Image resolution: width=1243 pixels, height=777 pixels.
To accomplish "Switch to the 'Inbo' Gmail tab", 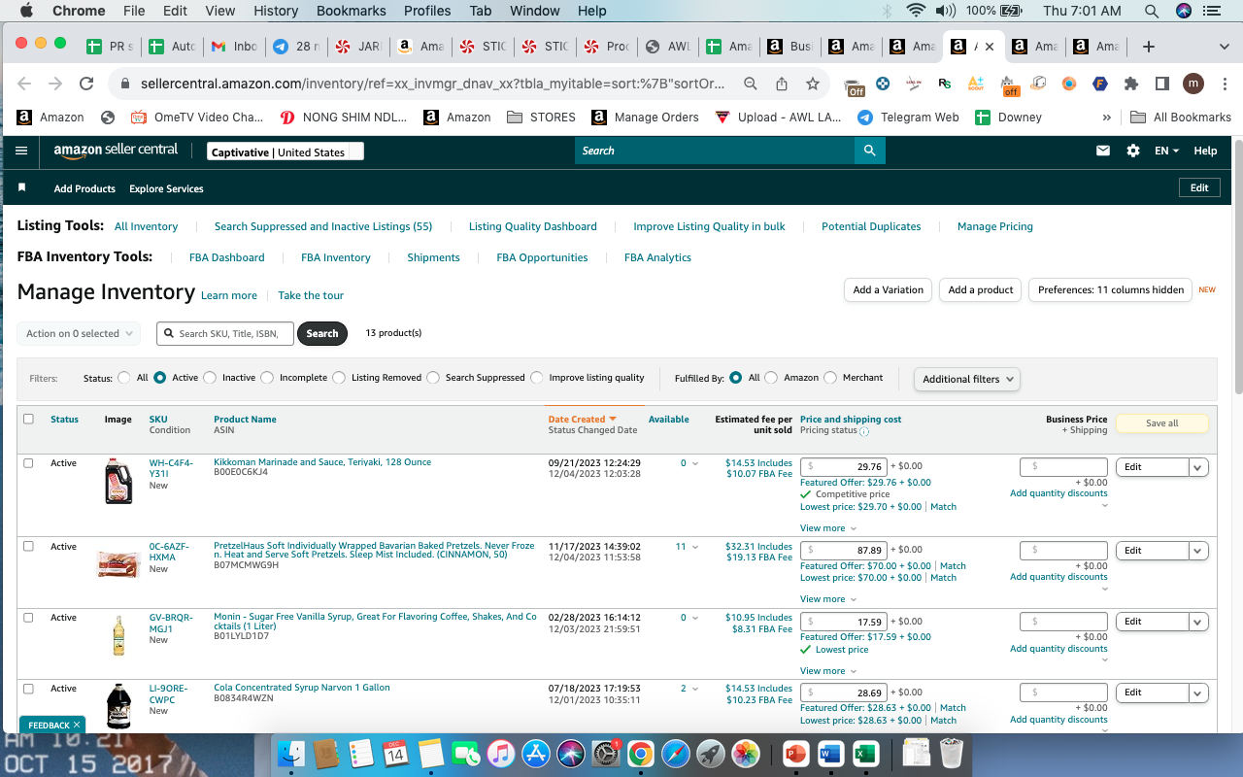I will (234, 47).
